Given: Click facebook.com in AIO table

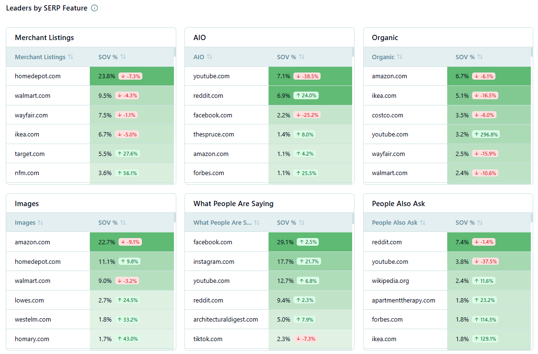Looking at the screenshot, I should point(213,115).
